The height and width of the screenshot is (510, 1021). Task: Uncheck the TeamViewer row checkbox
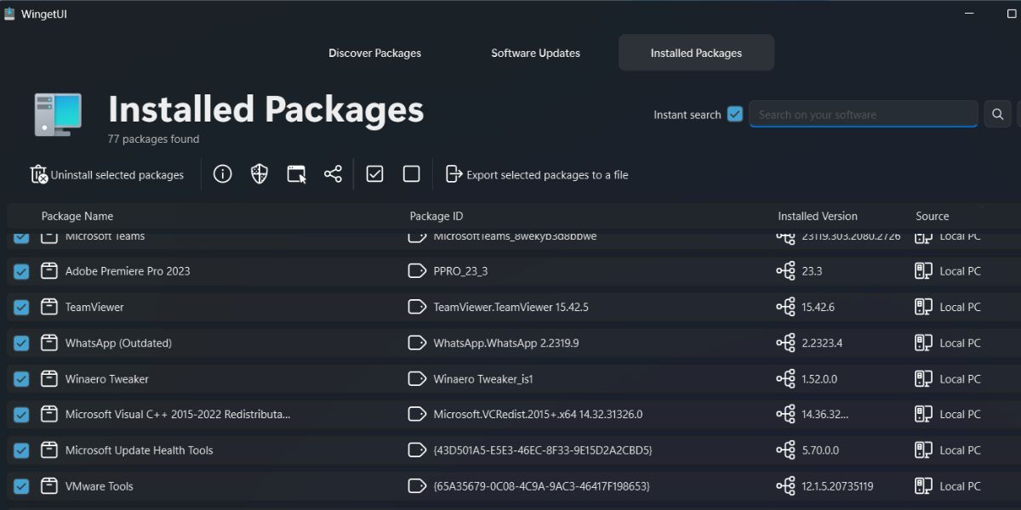pos(21,307)
